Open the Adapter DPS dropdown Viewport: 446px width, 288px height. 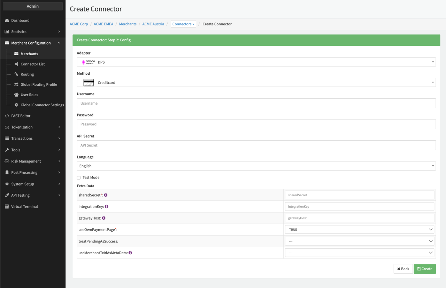point(256,62)
